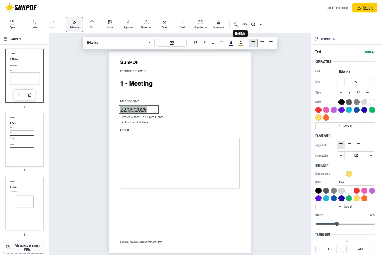Open a PDF with the Open tool

tap(12, 24)
